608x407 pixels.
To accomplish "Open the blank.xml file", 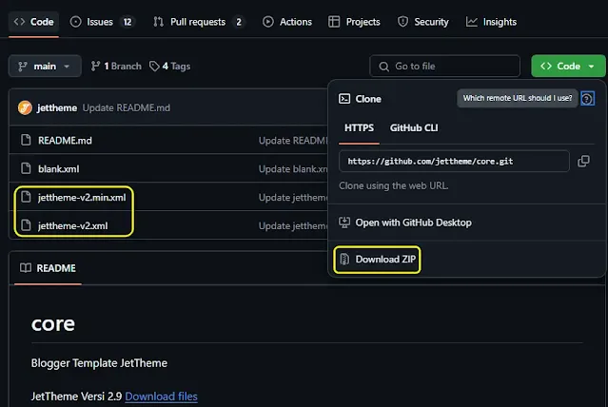I will (59, 169).
